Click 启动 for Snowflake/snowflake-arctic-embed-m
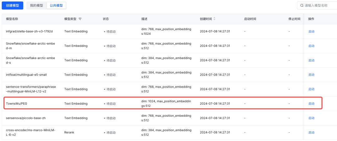Viewport: 337px width, 141px height. [311, 46]
